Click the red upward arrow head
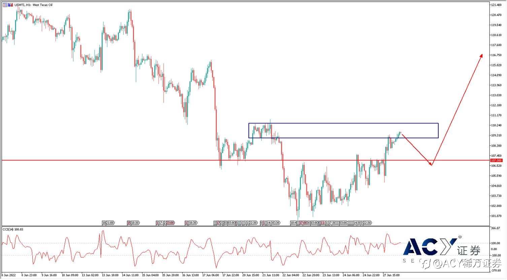This screenshot has width=507, height=280. tap(481, 55)
